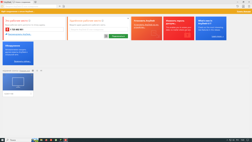Click session label 1224311190
Viewport: 252px width, 142px height.
(9, 94)
